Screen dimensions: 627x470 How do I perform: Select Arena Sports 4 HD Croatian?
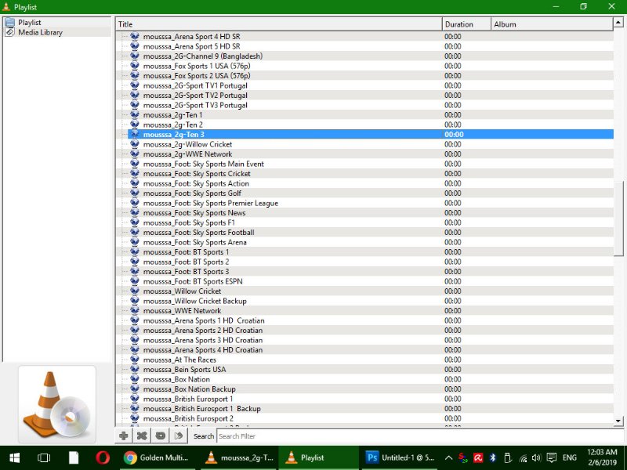click(x=203, y=349)
